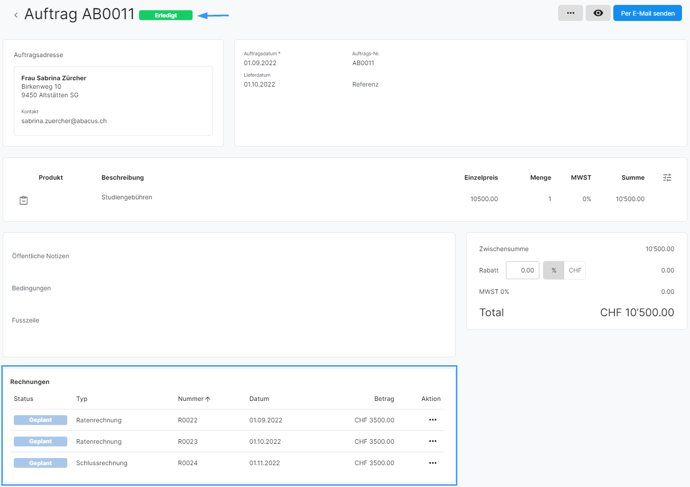
Task: Click the clipboard icon on Studiengebühren row
Action: coord(24,200)
